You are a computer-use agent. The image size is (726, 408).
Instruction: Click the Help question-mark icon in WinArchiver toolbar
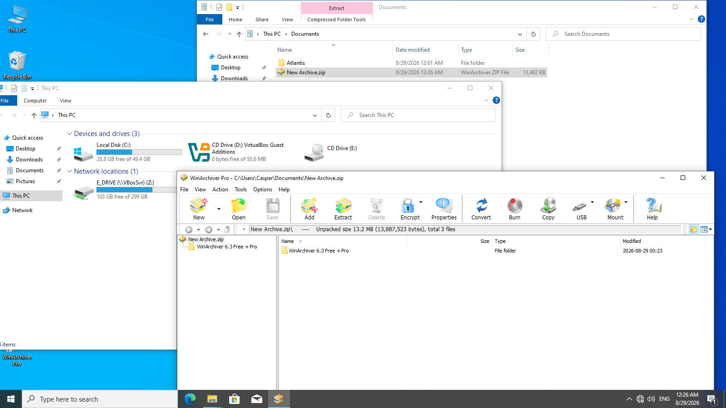click(x=652, y=206)
